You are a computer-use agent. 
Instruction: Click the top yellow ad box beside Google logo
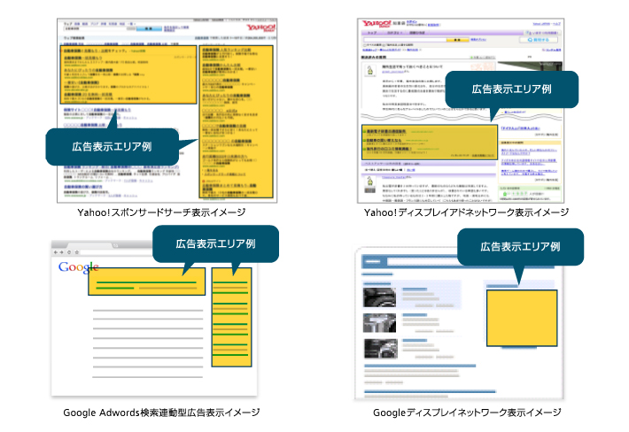pyautogui.click(x=147, y=282)
